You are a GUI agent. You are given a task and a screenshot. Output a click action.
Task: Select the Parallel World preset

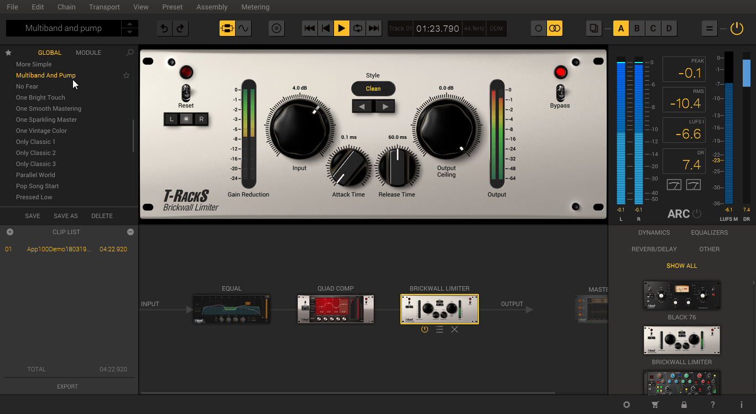pyautogui.click(x=35, y=175)
